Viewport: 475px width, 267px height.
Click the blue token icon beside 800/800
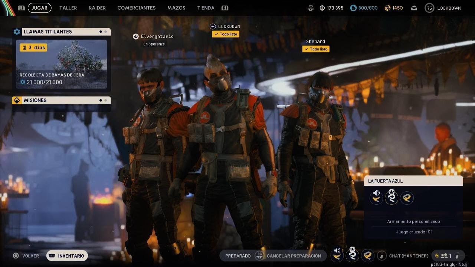[353, 8]
